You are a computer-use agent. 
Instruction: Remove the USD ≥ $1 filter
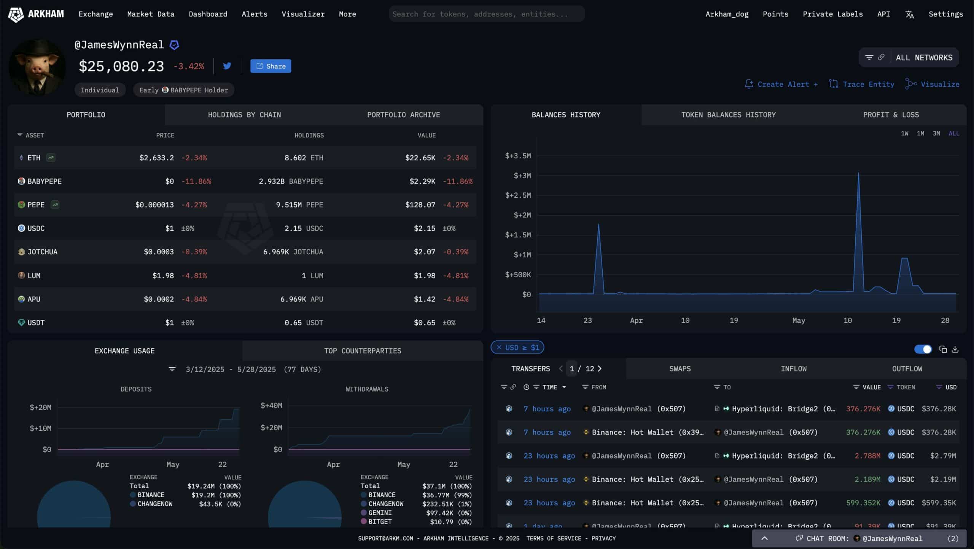tap(499, 347)
